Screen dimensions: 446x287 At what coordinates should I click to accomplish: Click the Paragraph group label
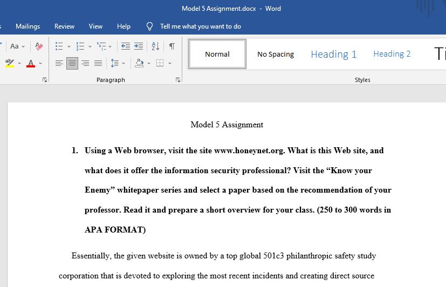click(x=111, y=80)
